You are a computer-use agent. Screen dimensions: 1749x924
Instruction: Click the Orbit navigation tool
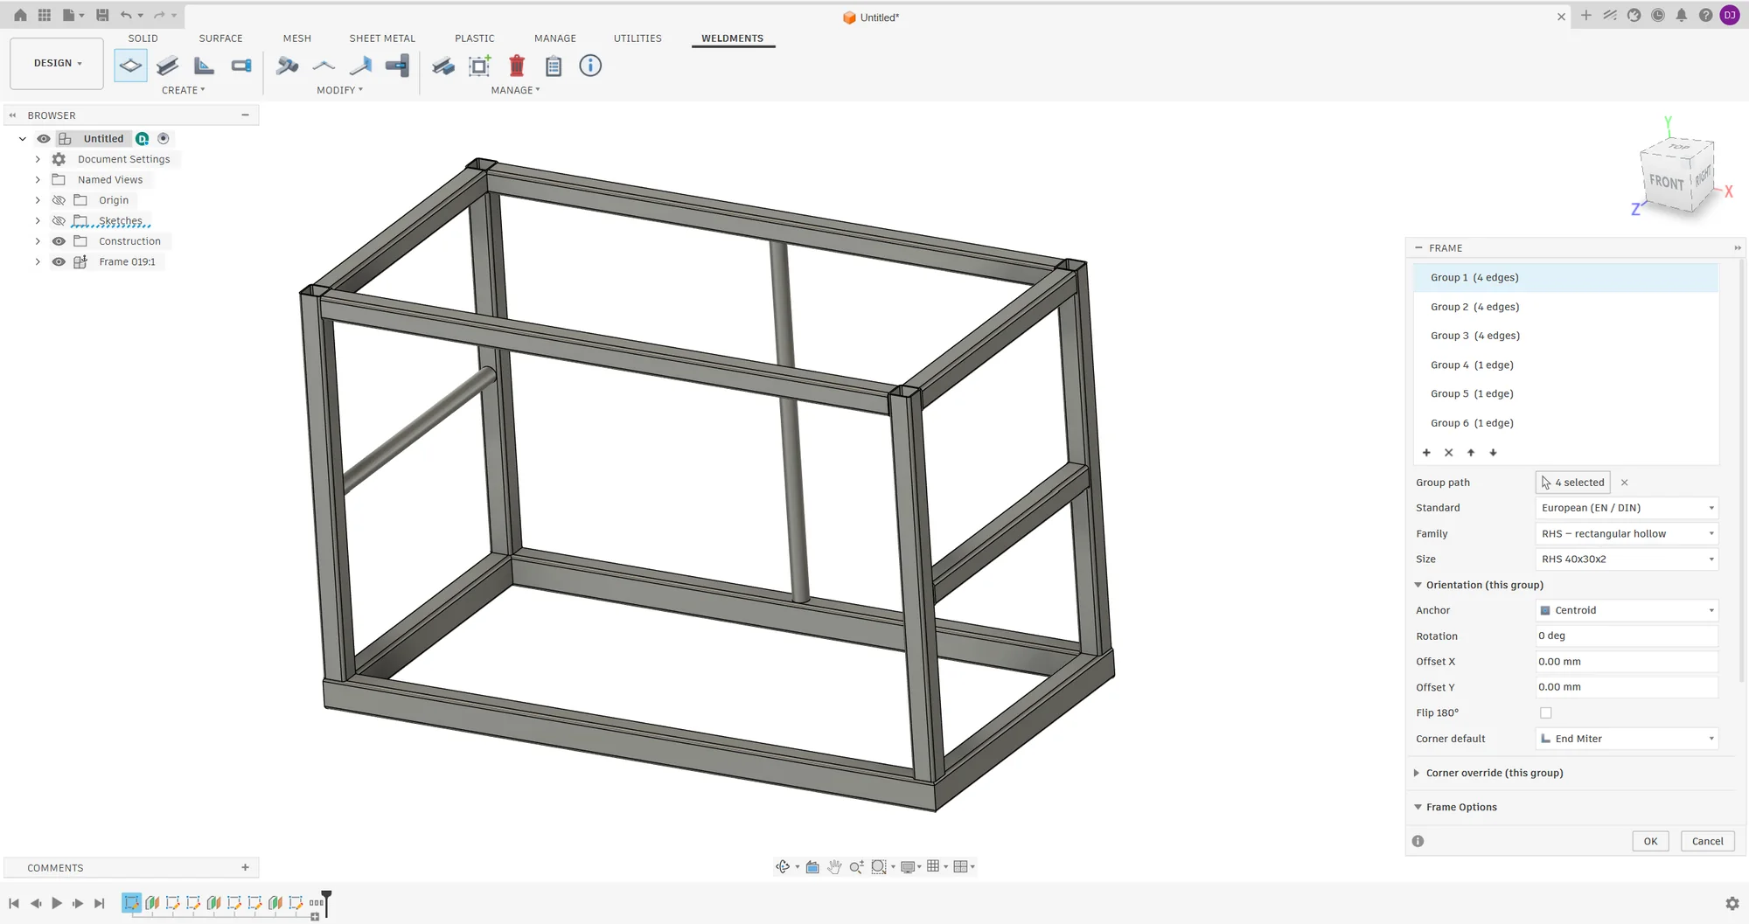tap(783, 866)
